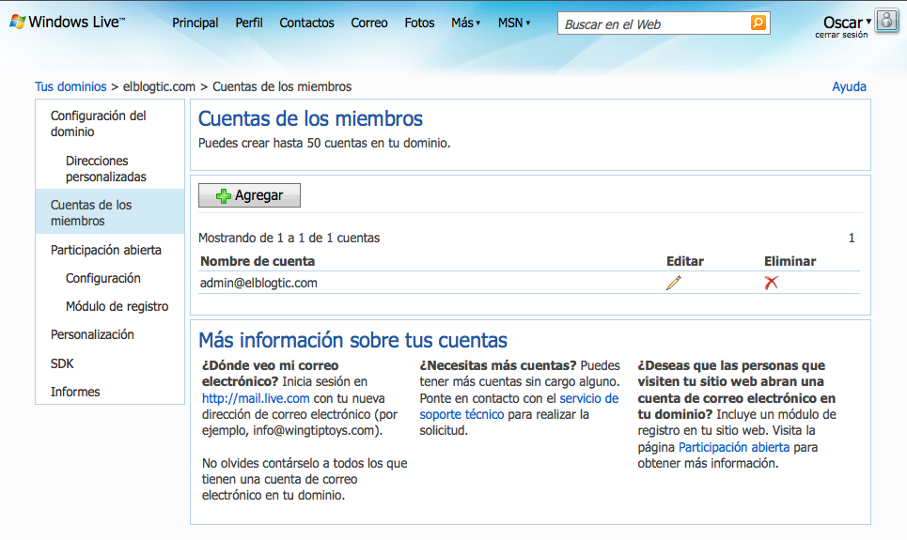The width and height of the screenshot is (907, 540).
Task: Open the Principal menu item
Action: click(195, 23)
